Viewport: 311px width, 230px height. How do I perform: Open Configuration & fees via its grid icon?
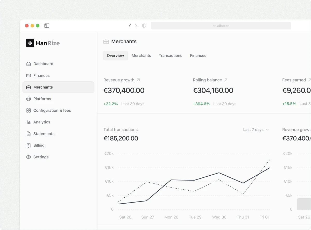tap(29, 110)
